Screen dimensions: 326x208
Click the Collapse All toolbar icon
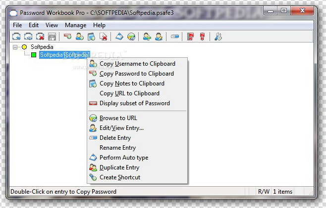point(202,37)
